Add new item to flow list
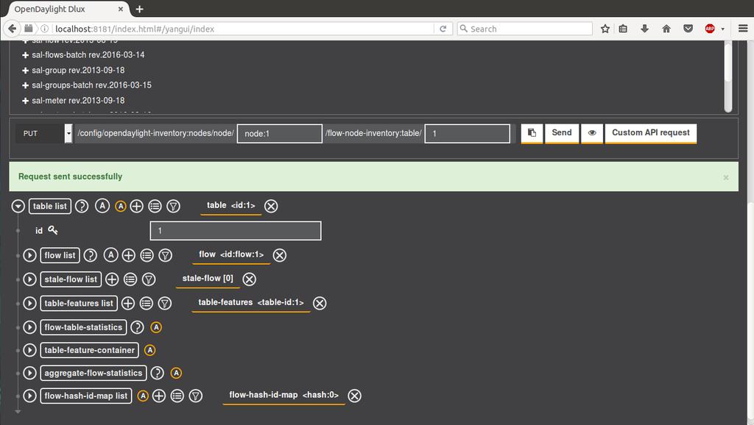Viewport: 754px width, 425px height. tap(128, 255)
